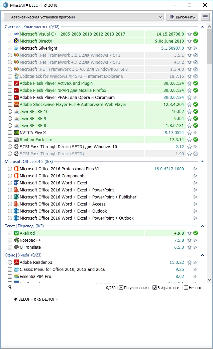Click the green checkmark for Microsoft DirectX
This screenshot has width=213, height=349.
(x=196, y=41)
